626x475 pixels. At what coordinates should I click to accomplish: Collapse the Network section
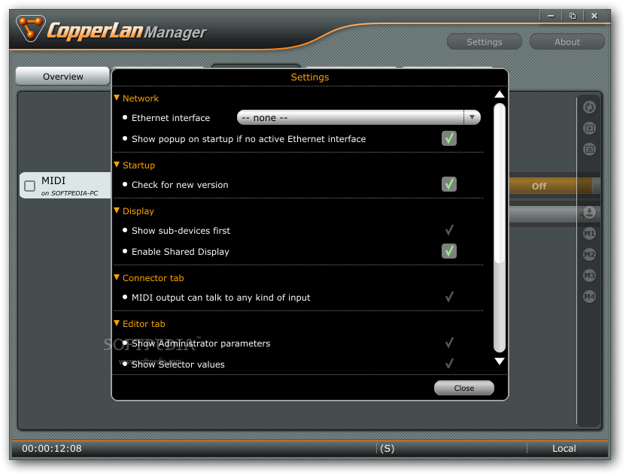pos(117,98)
